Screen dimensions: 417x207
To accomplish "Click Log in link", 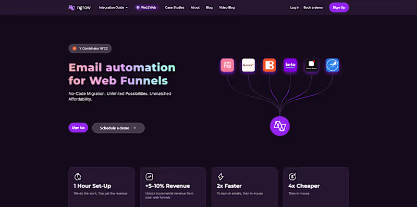I will (x=295, y=7).
